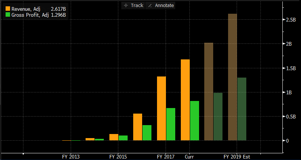
Task: Click the green Gross Profit legend swatch
Action: point(8,15)
